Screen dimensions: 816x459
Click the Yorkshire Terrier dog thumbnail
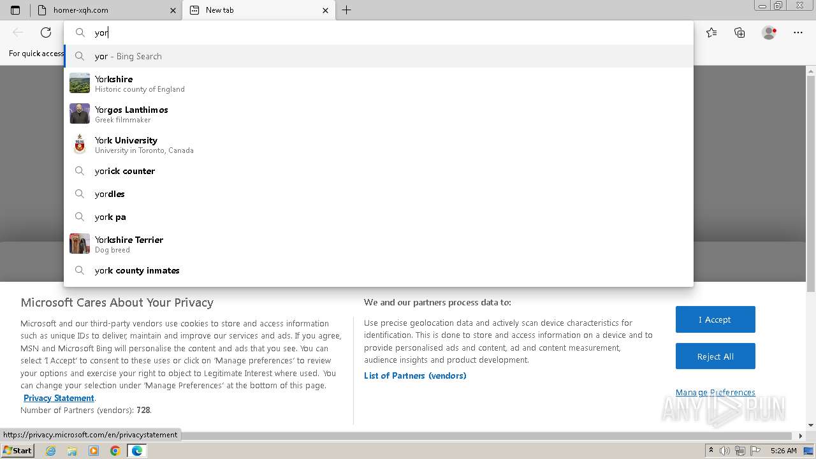point(80,244)
